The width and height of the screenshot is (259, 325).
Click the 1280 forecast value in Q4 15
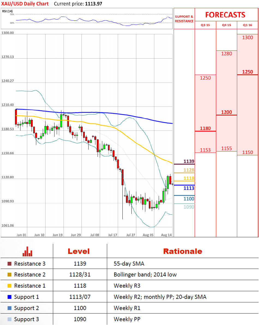click(x=227, y=54)
